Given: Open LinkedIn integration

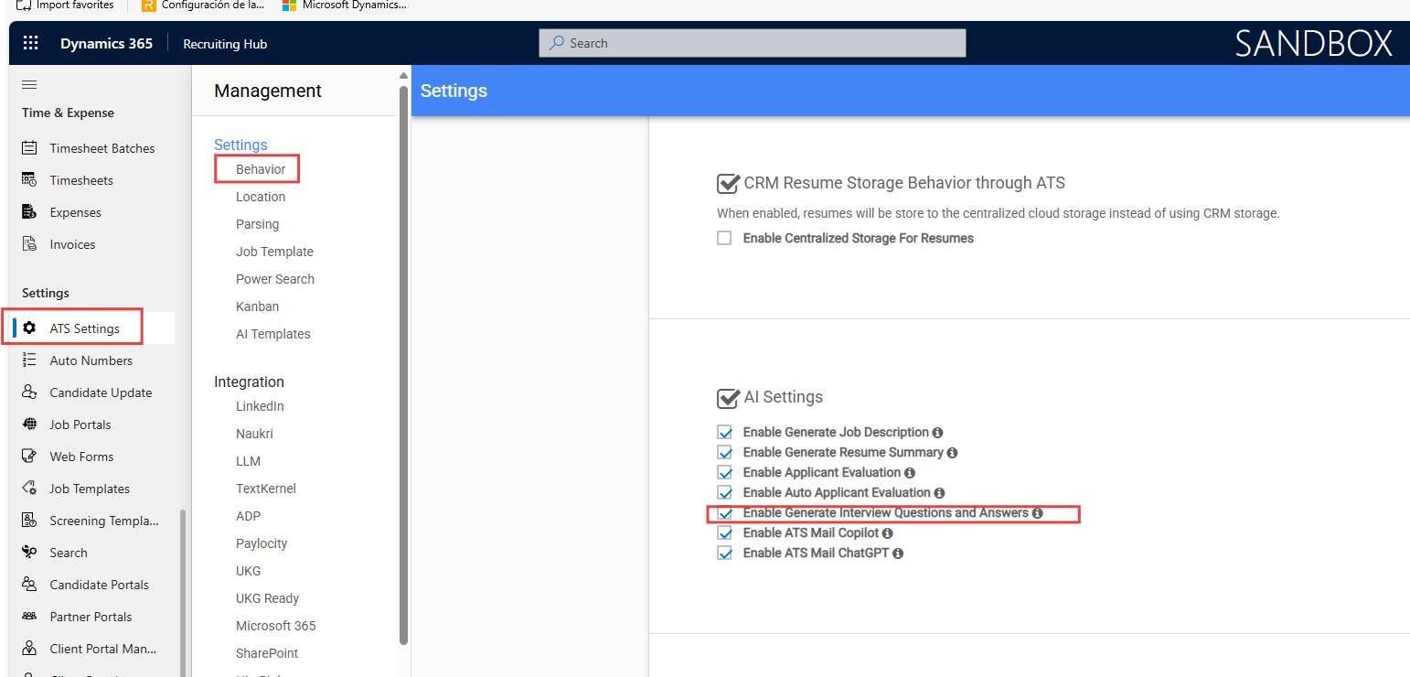Looking at the screenshot, I should coord(260,406).
